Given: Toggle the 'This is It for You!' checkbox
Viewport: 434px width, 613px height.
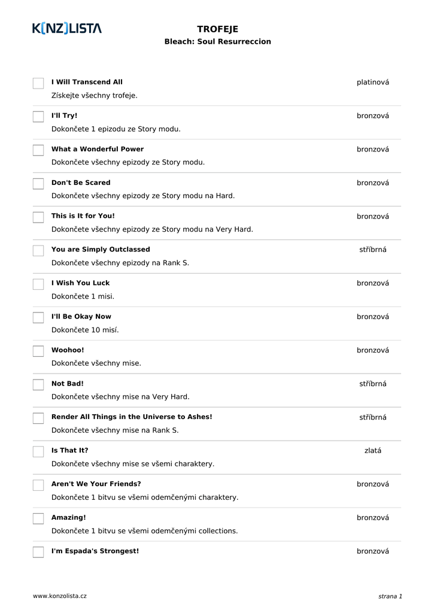Looking at the screenshot, I should click(x=38, y=217).
